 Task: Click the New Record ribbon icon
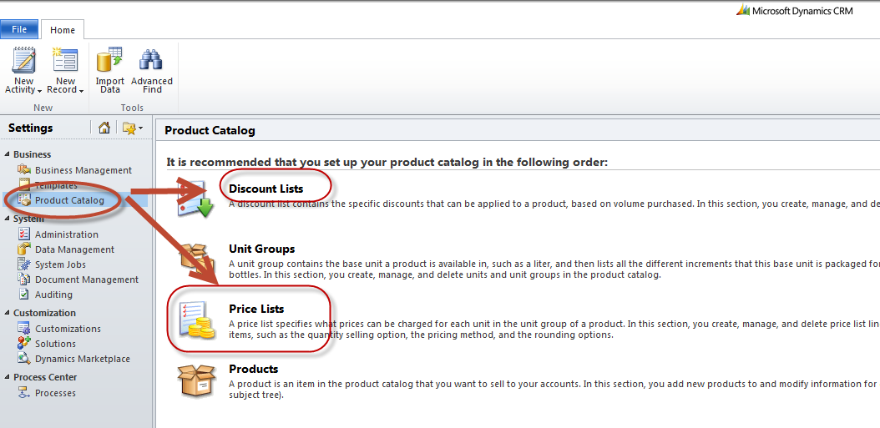click(x=65, y=61)
